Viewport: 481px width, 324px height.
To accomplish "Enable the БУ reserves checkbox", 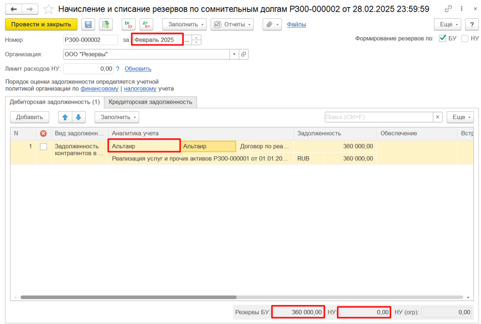I will (x=442, y=38).
